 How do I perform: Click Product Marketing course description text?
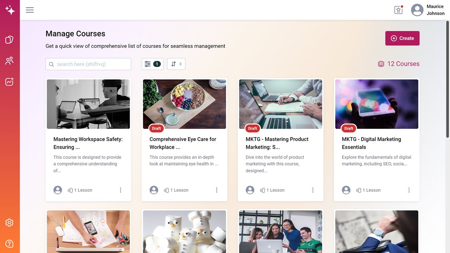click(x=275, y=164)
